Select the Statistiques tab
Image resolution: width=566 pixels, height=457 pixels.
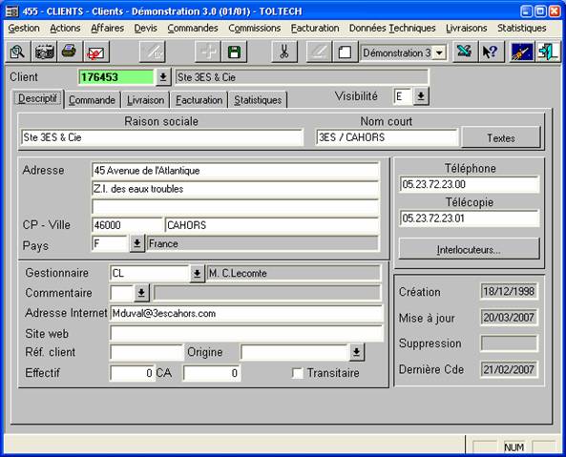tap(258, 100)
